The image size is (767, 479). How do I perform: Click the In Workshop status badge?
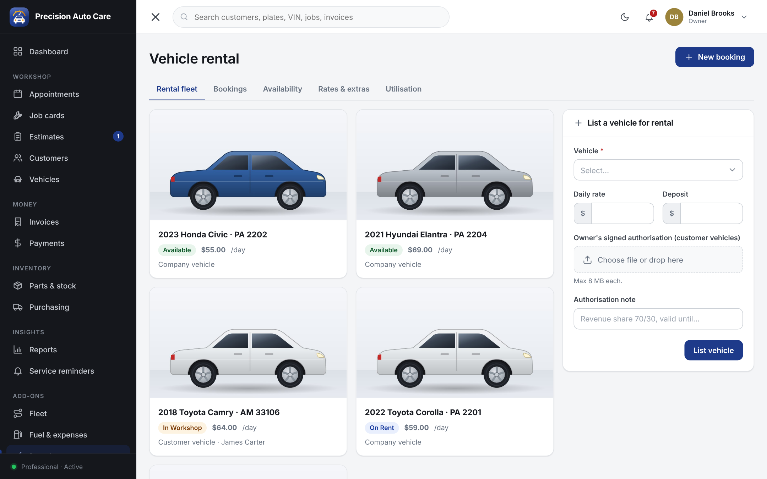(182, 428)
